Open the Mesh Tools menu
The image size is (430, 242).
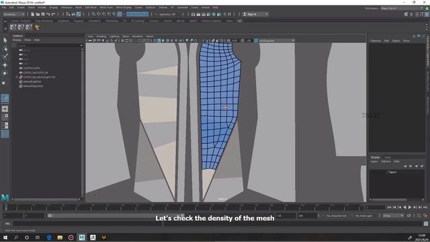[106, 7]
